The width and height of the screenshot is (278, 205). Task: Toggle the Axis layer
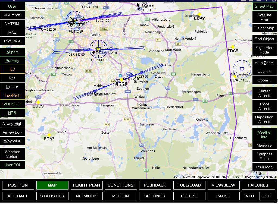(x=12, y=78)
